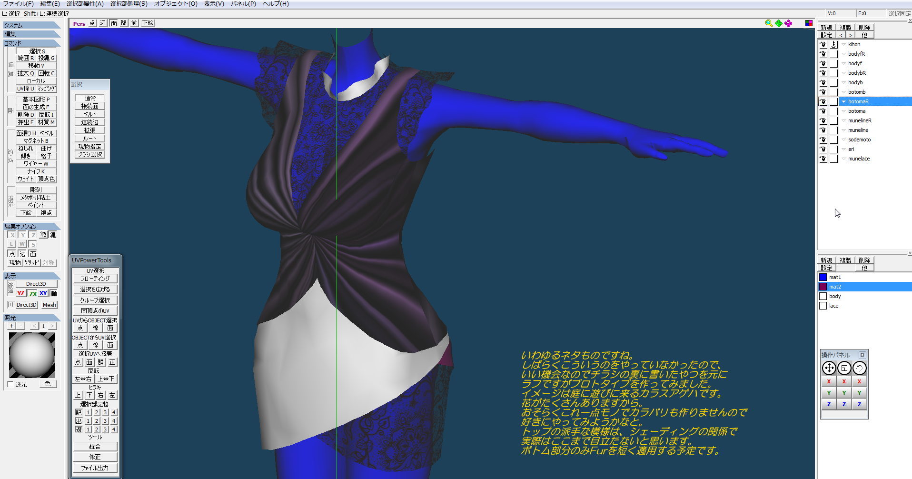The width and height of the screenshot is (912, 479).
Task: Toggle visibility of the sodemoto object
Action: point(823,140)
